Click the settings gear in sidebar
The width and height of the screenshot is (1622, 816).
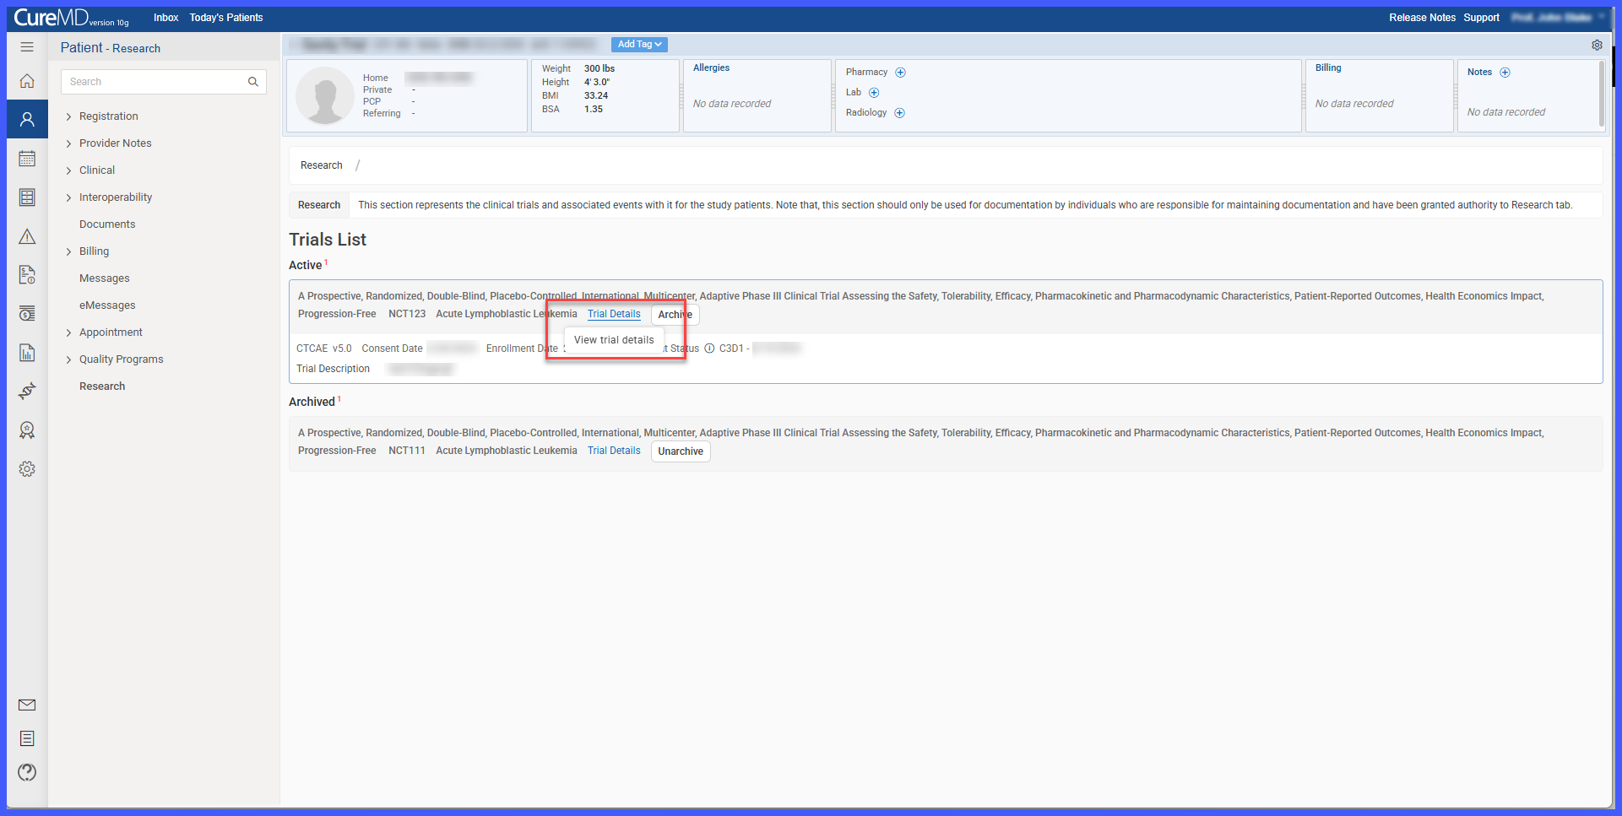tap(27, 469)
